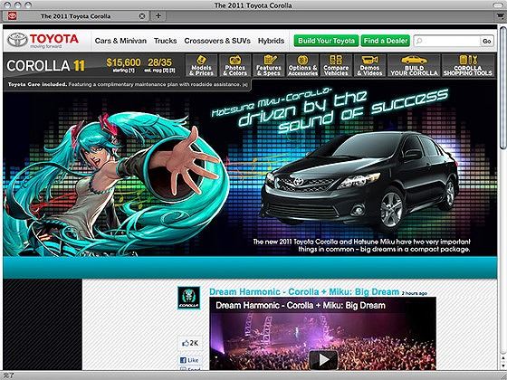Select Compare Vehicles icon
This screenshot has height=380, width=507.
[x=336, y=60]
